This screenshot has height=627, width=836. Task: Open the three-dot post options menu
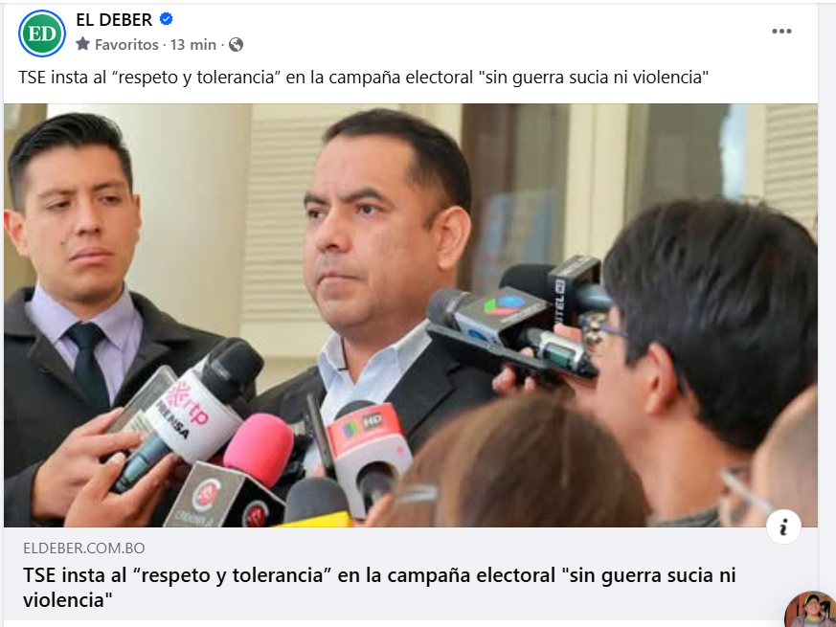tap(781, 31)
